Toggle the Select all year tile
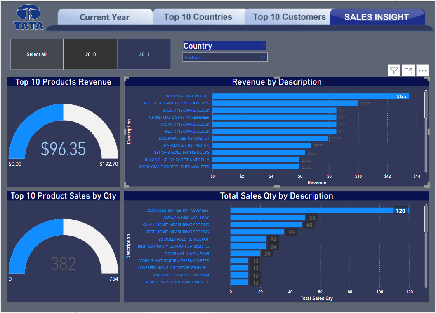The image size is (436, 313). pos(37,54)
